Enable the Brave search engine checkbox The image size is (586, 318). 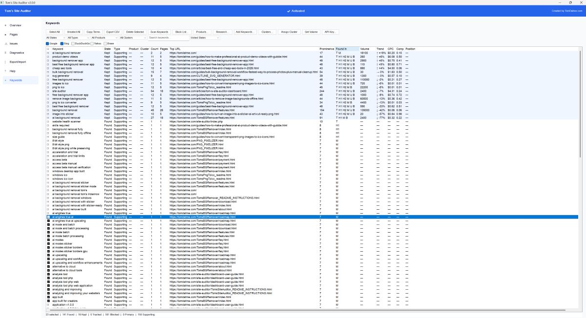tap(105, 44)
